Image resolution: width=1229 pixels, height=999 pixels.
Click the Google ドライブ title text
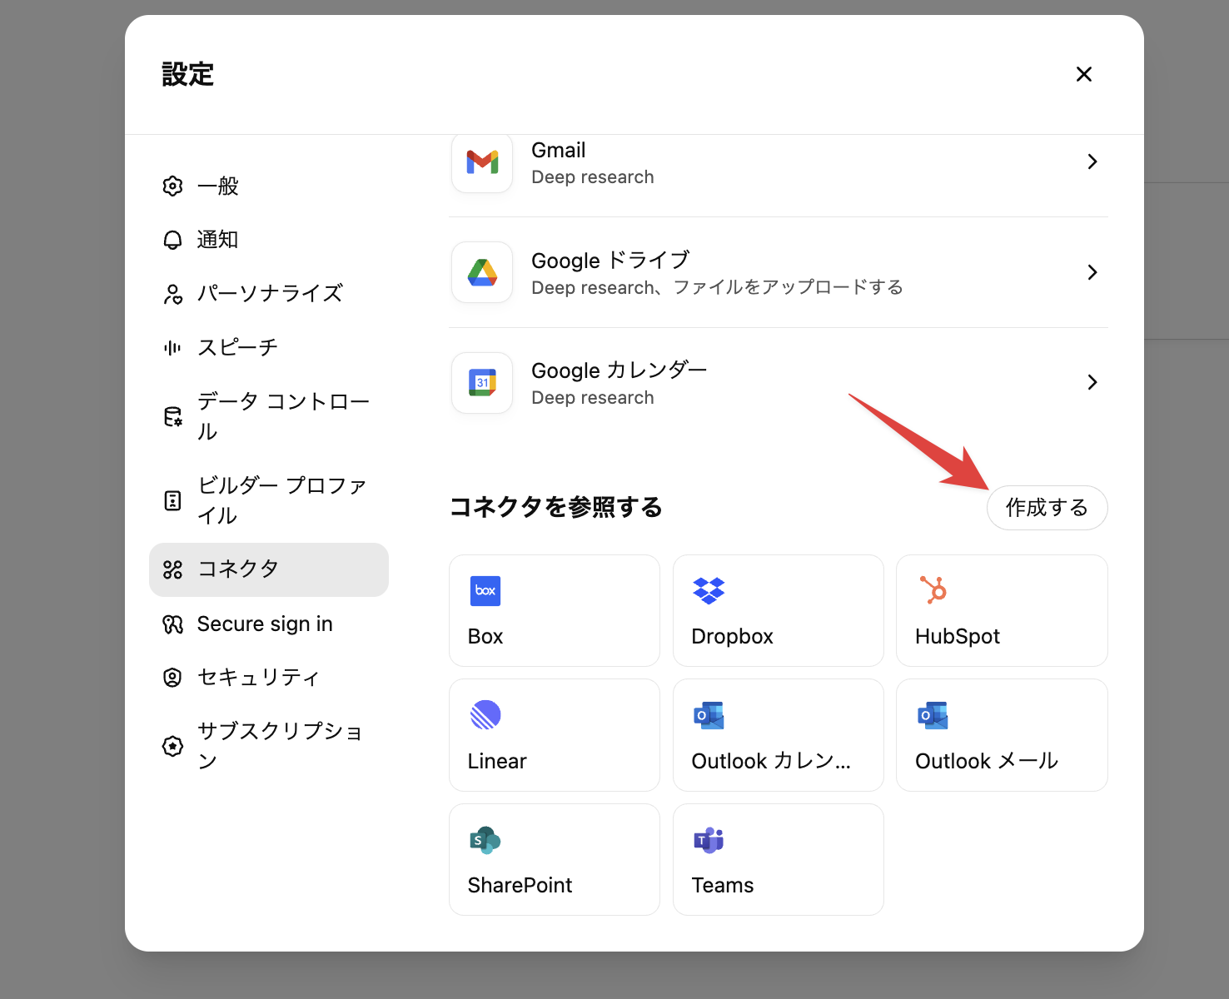point(610,261)
